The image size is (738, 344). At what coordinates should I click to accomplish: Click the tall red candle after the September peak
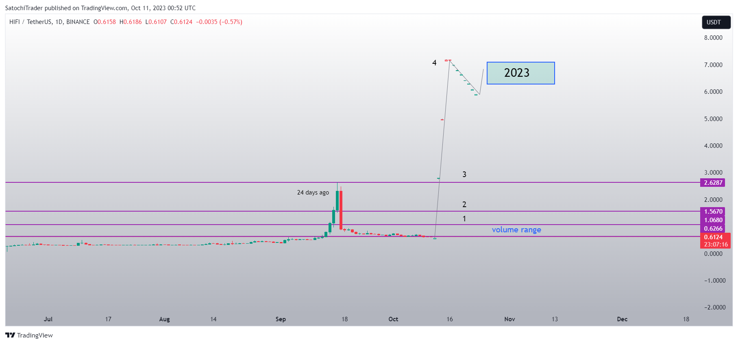(341, 209)
